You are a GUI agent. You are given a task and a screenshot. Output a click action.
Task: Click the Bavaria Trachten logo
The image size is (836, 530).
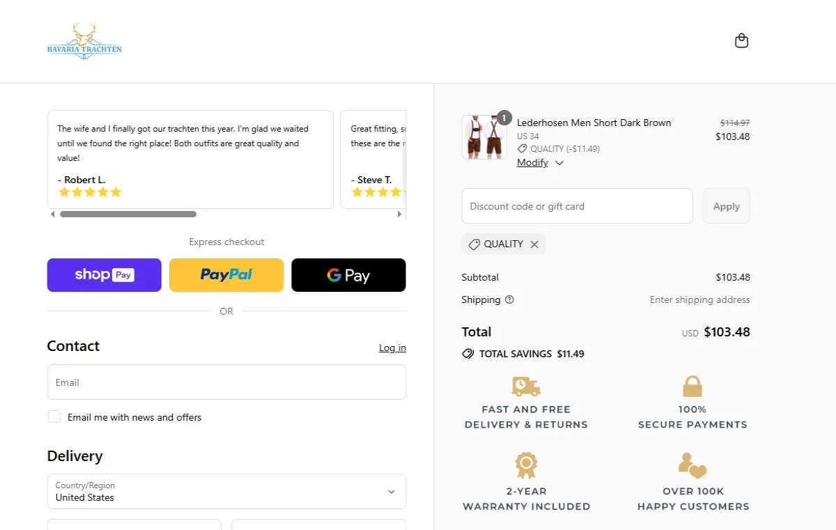point(84,41)
